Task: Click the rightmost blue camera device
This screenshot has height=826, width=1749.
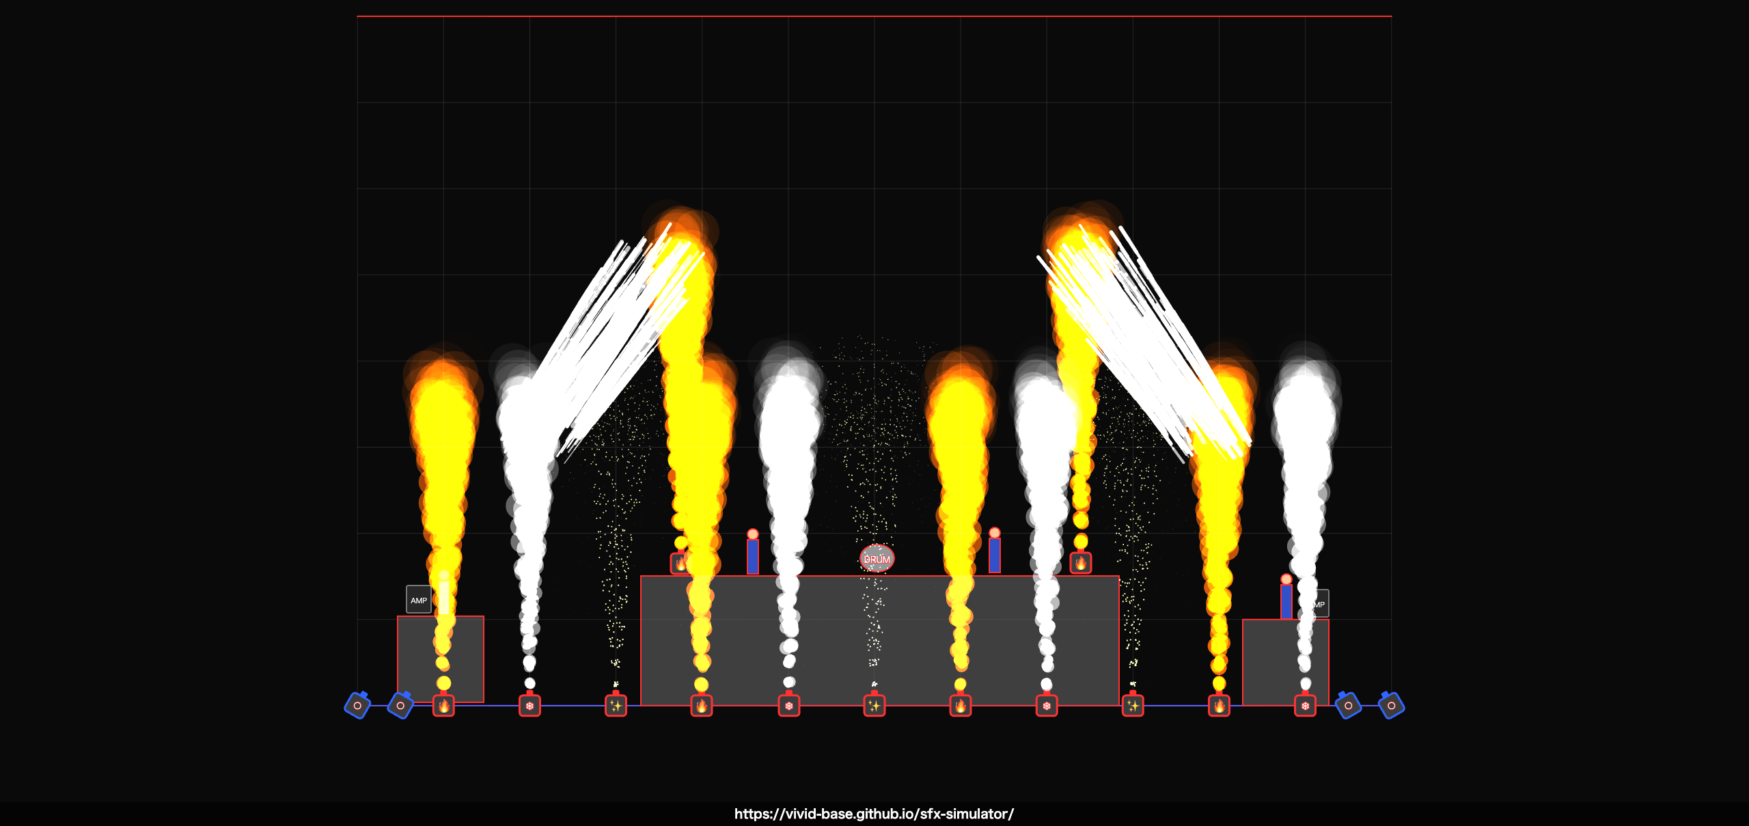Action: 1390,706
